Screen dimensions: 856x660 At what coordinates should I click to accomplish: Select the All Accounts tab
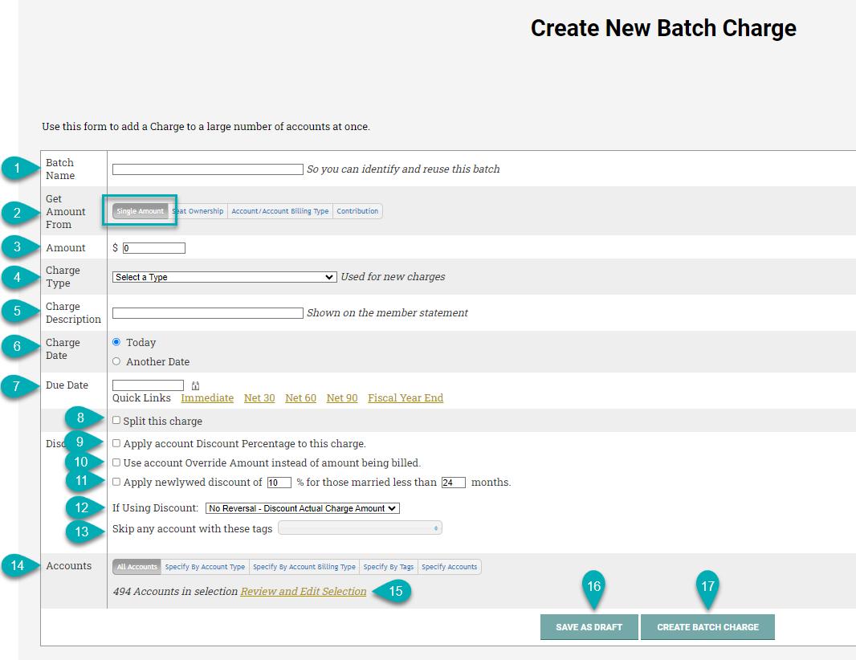(137, 566)
